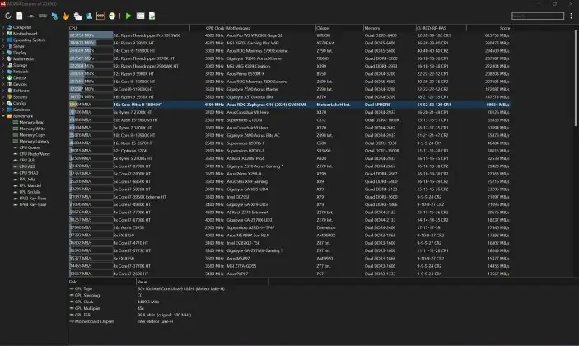Click the search input field
Image resolution: width=579 pixels, height=346 pixels.
(x=538, y=16)
